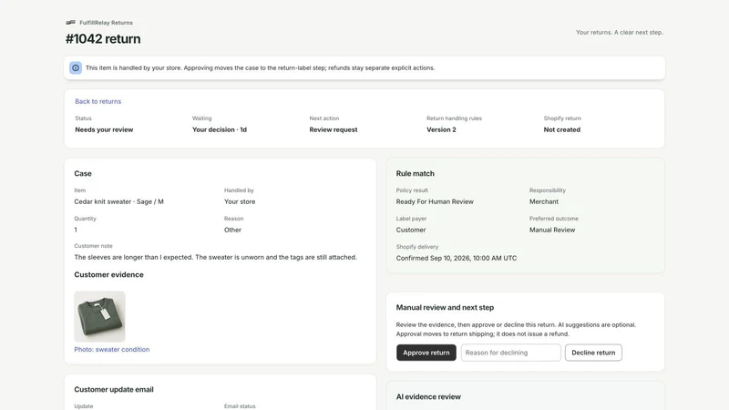Focus the Reason for declining input field
The width and height of the screenshot is (729, 410).
(x=511, y=353)
